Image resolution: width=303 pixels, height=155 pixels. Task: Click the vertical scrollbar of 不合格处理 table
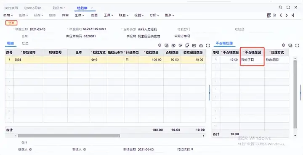coord(295,94)
